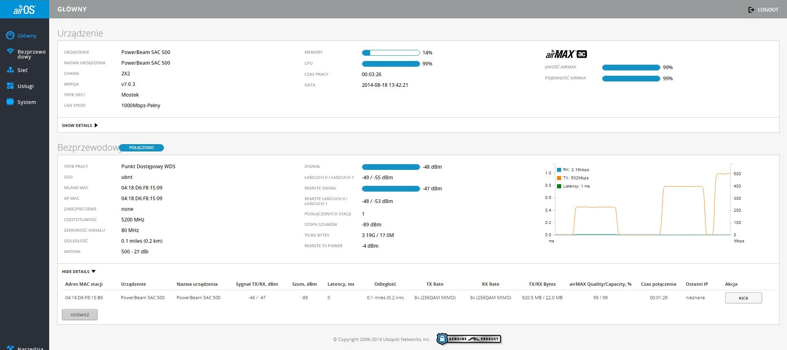Click the Memory usage bar

(391, 52)
